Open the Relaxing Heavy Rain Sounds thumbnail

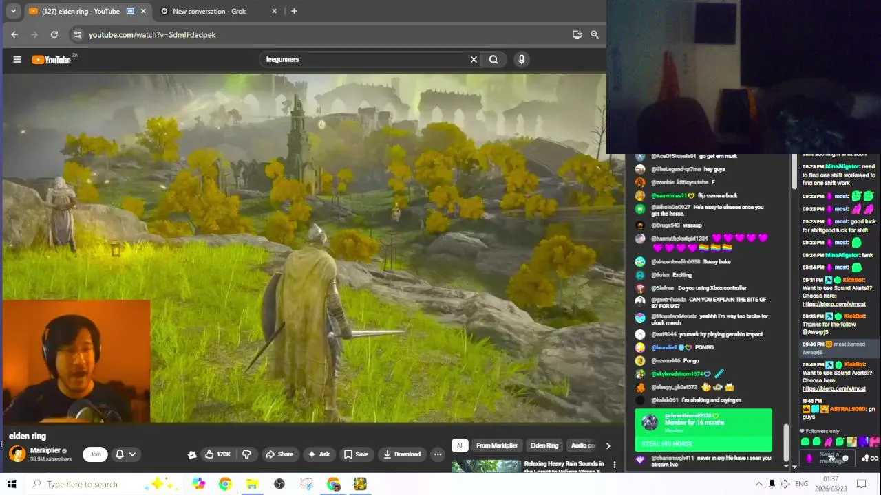pos(486,467)
